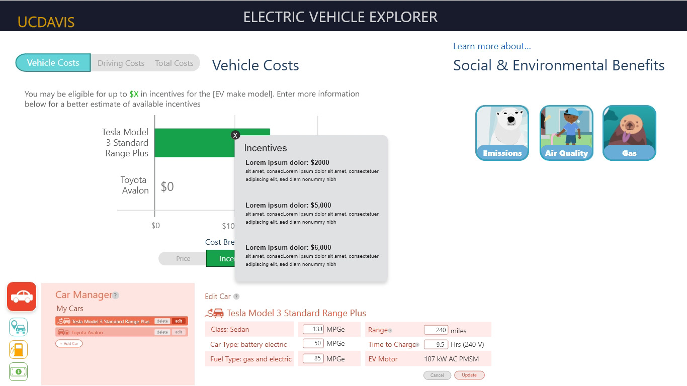Click the 50 MPGe input field
Screen dimensions: 687x386
(x=313, y=343)
